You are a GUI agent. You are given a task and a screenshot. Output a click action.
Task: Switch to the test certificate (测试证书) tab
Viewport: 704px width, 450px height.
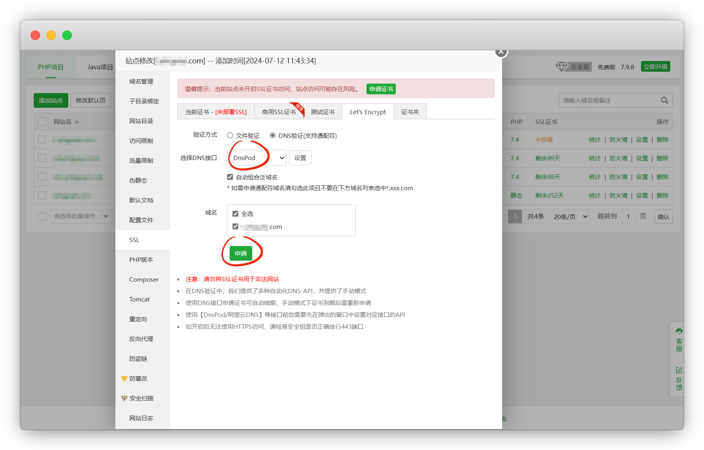[x=322, y=112]
